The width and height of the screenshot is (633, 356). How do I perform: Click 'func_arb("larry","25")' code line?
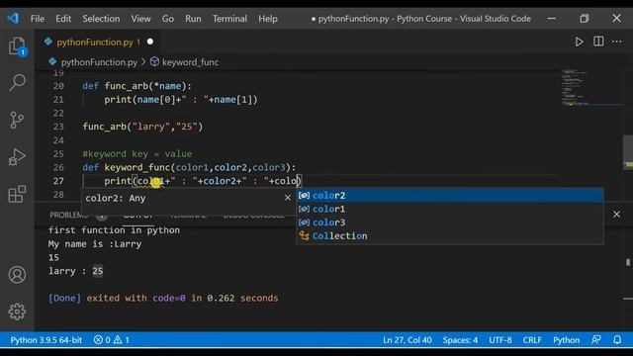(x=142, y=127)
